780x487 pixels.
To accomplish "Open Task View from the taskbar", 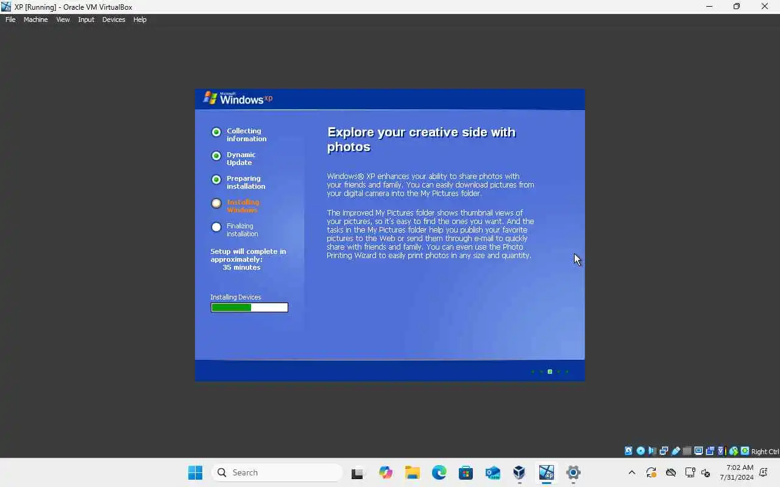I will [x=358, y=472].
